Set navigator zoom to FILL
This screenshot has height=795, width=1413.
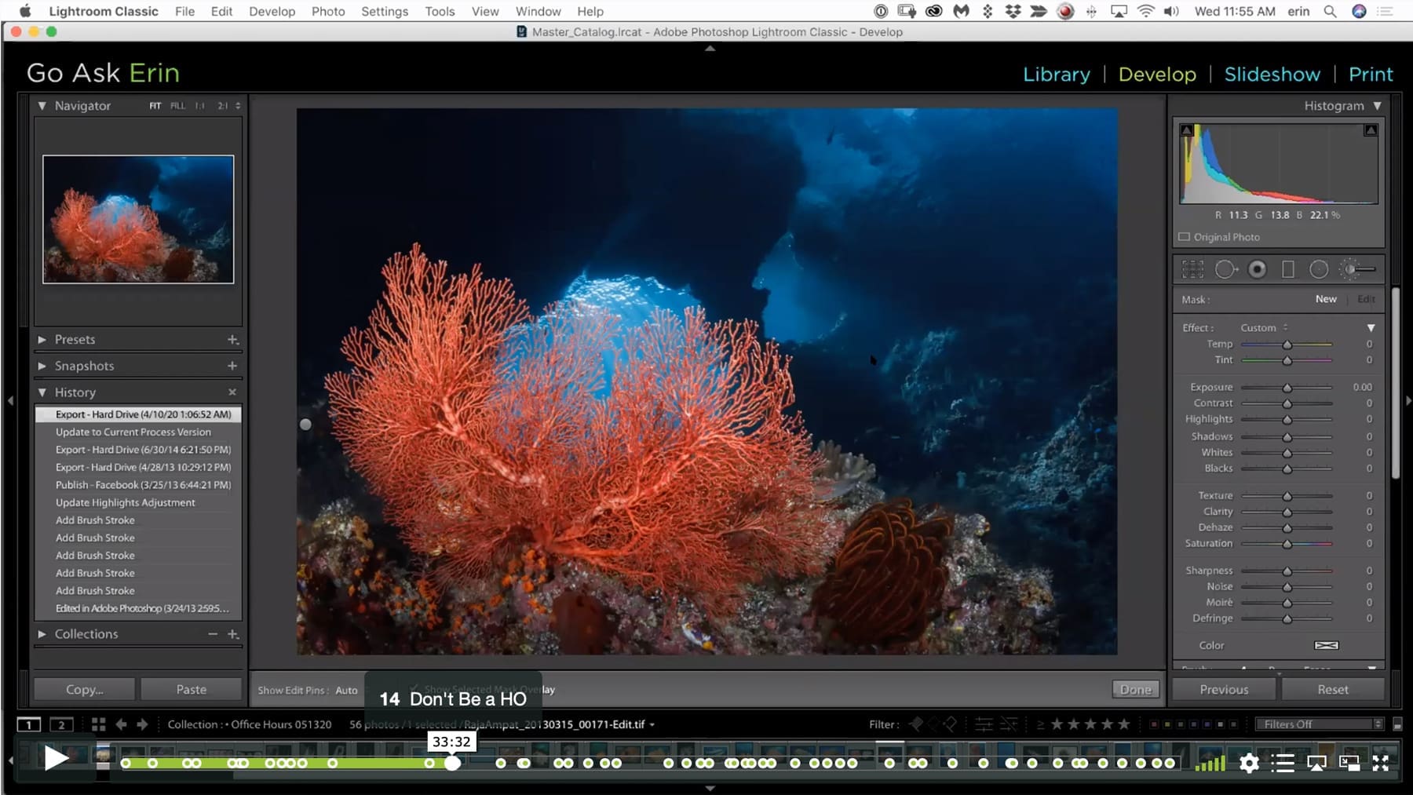click(178, 106)
